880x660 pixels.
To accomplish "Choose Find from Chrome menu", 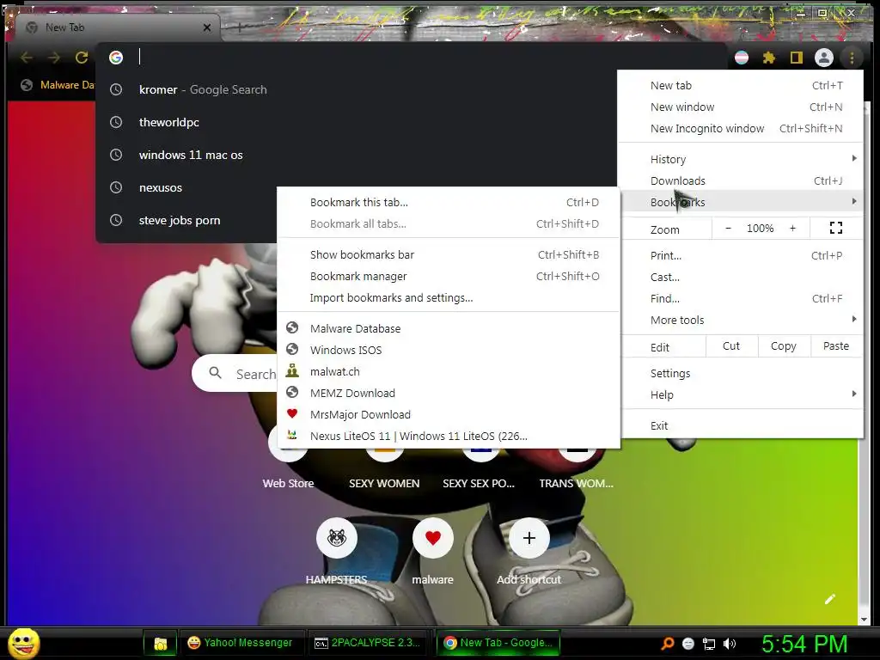I will [x=740, y=298].
